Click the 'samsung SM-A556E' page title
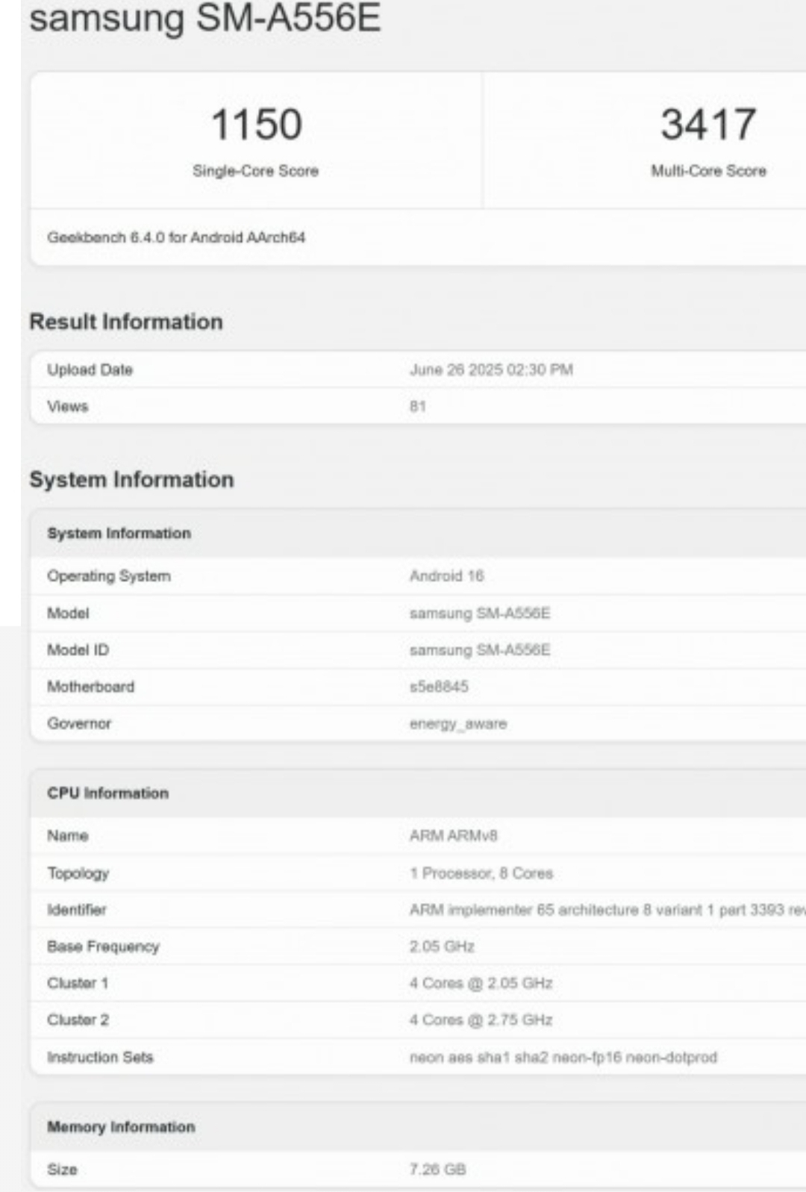 coord(205,18)
